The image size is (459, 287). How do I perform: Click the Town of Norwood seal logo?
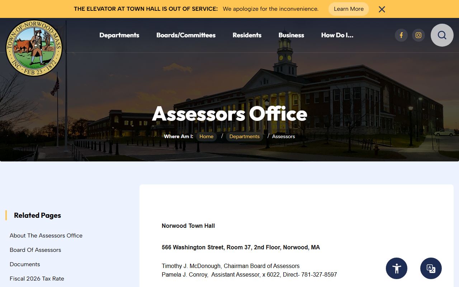[34, 48]
